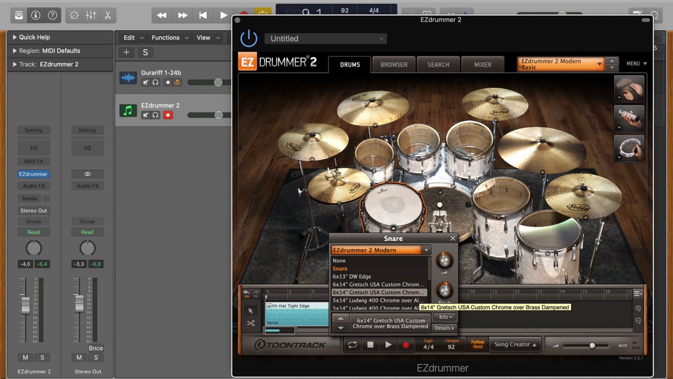
Task: Open the Logic Library icon in toolbar
Action: pos(19,16)
